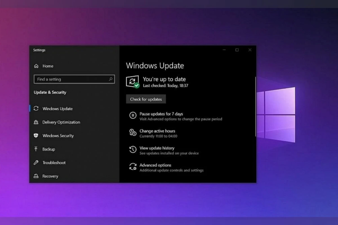The width and height of the screenshot is (338, 225).
Task: Click the Advanced options gear-sync icon
Action: click(133, 167)
